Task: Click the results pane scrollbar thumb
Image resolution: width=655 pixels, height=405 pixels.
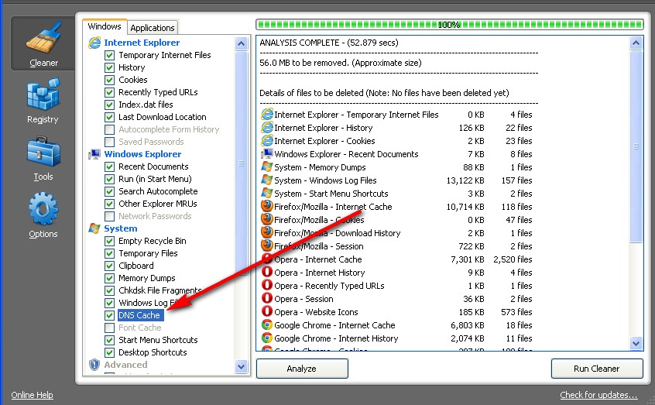Action: pyautogui.click(x=636, y=146)
